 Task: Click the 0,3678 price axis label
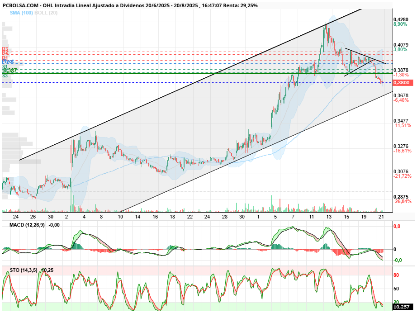coord(401,95)
